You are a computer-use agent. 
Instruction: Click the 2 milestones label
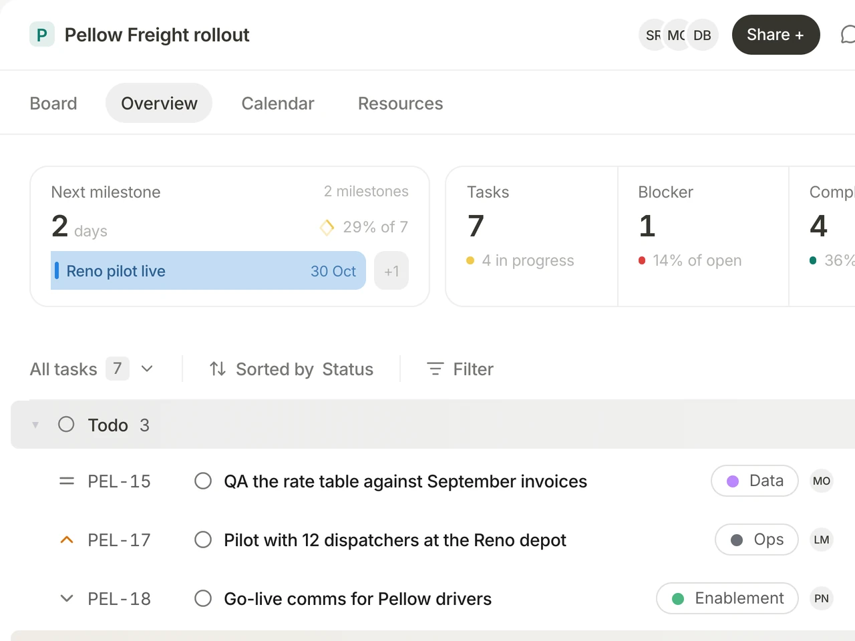[x=366, y=192]
